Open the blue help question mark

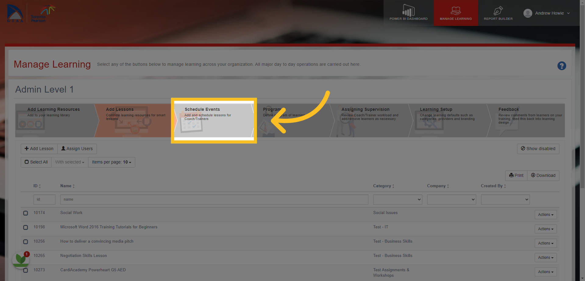562,66
